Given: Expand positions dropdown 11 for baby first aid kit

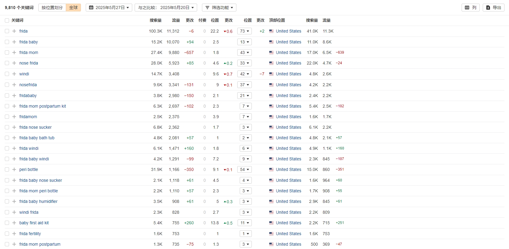Looking at the screenshot, I should pos(245,223).
